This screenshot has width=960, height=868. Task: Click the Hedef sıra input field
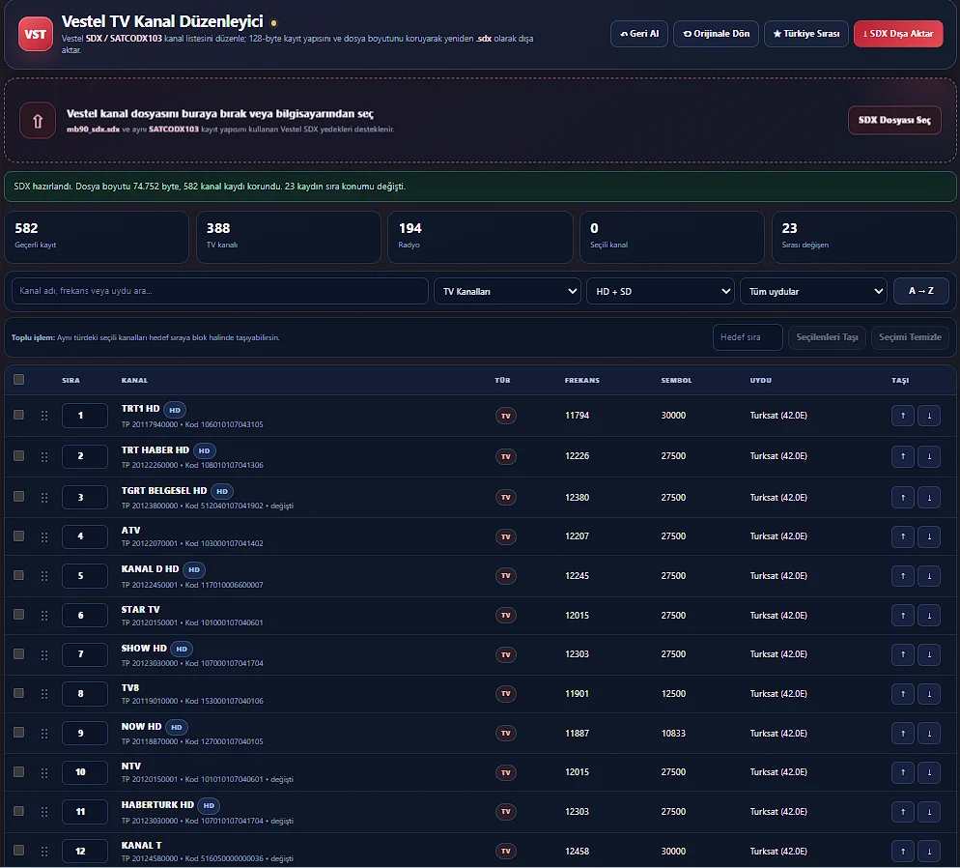(x=748, y=337)
